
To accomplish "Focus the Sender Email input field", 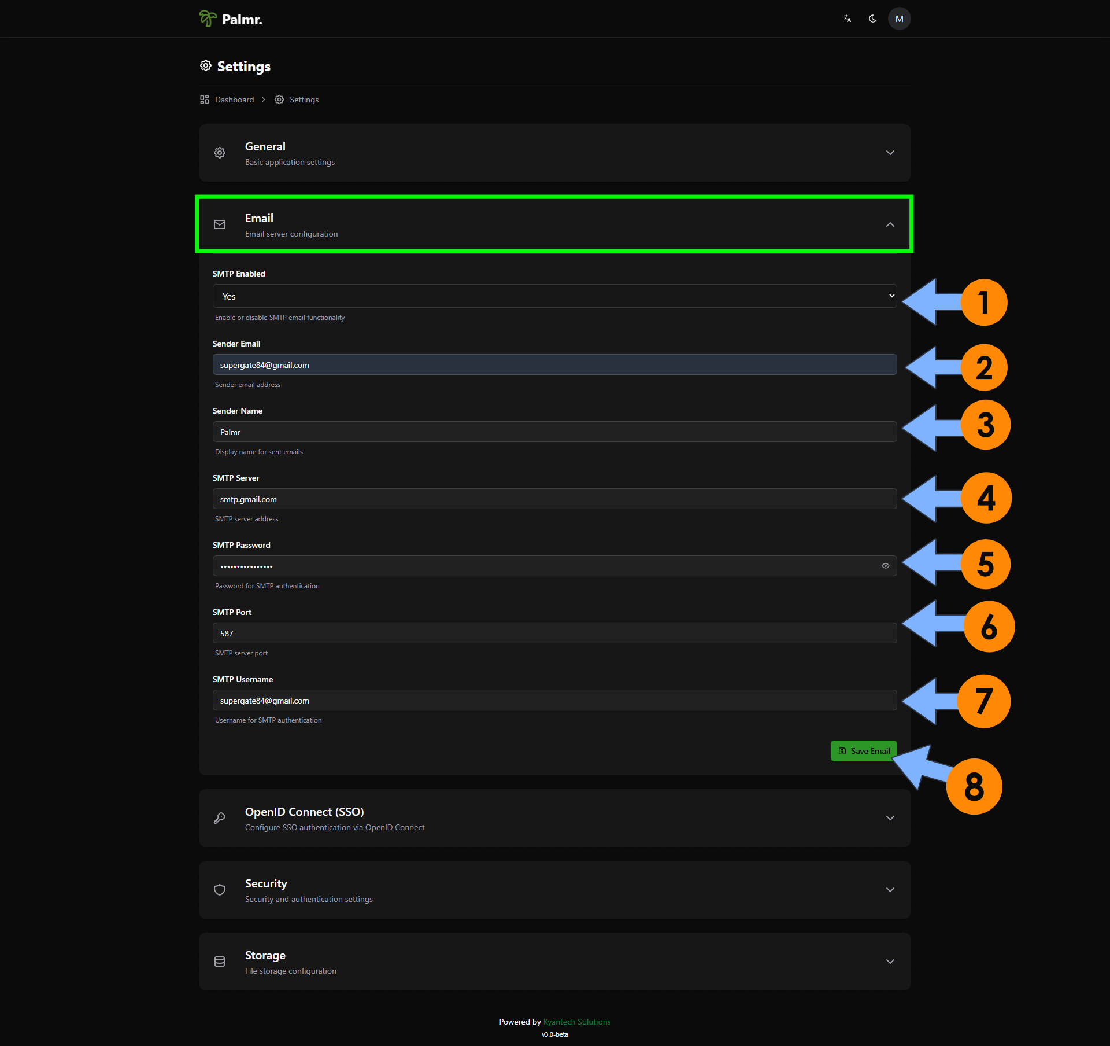I will [x=555, y=364].
